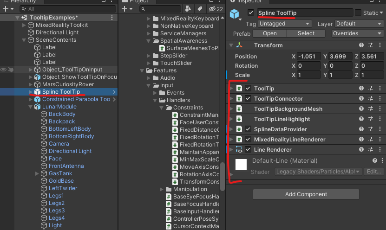Click Line Renderer help icon
Viewport: 386px width, 230px height.
point(361,149)
